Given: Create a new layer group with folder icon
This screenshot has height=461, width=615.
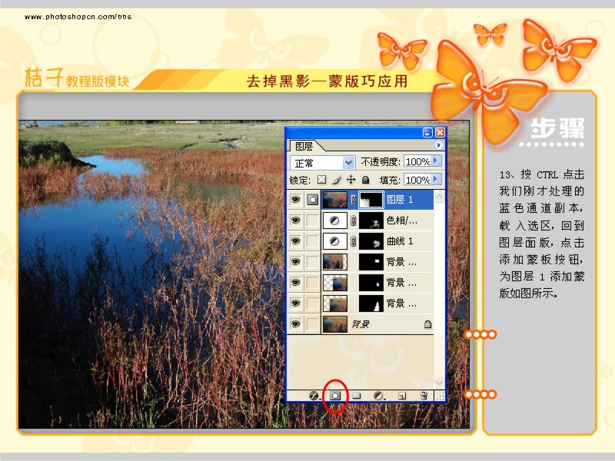Looking at the screenshot, I should (356, 396).
